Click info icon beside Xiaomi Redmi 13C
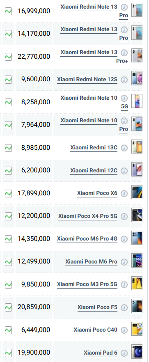This screenshot has width=149, height=362. pyautogui.click(x=124, y=148)
